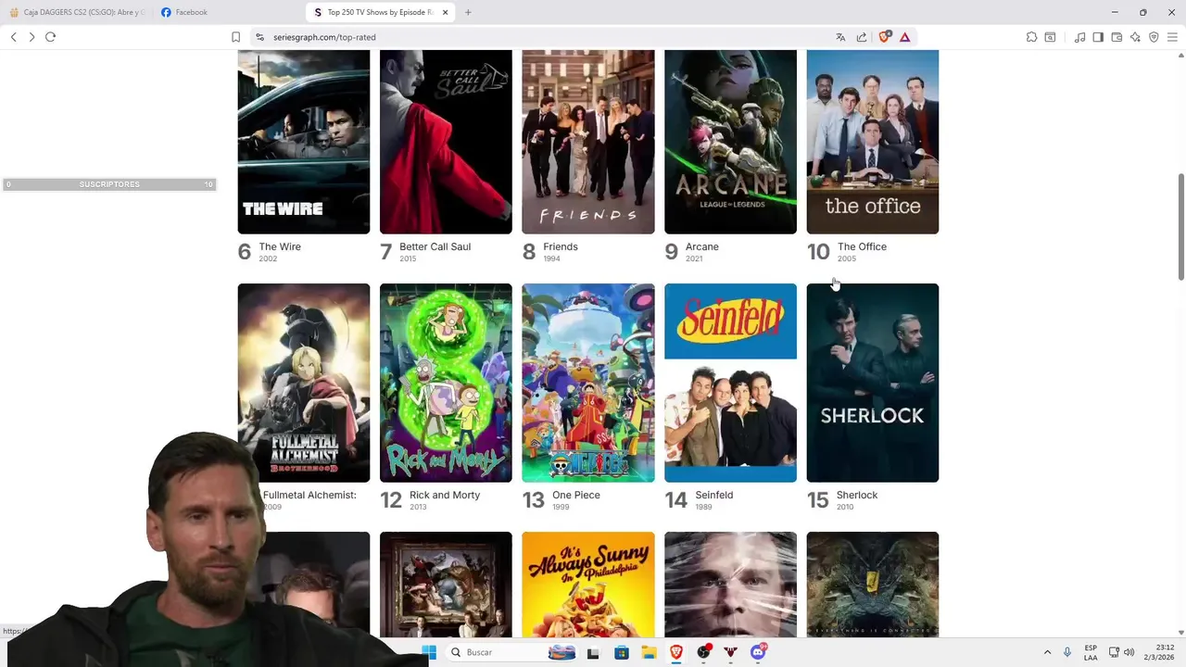
Task: Click 'Seinfeld' title text under poster
Action: pos(713,495)
